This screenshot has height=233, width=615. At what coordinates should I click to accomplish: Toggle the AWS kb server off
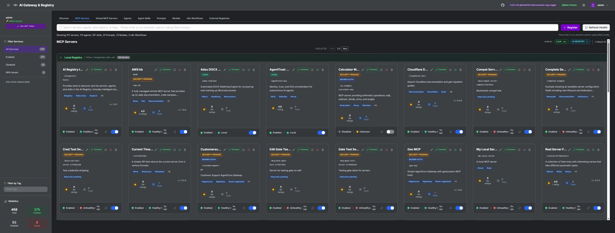(184, 132)
